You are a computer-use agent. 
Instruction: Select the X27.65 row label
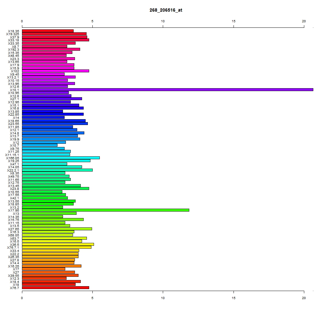[13, 229]
